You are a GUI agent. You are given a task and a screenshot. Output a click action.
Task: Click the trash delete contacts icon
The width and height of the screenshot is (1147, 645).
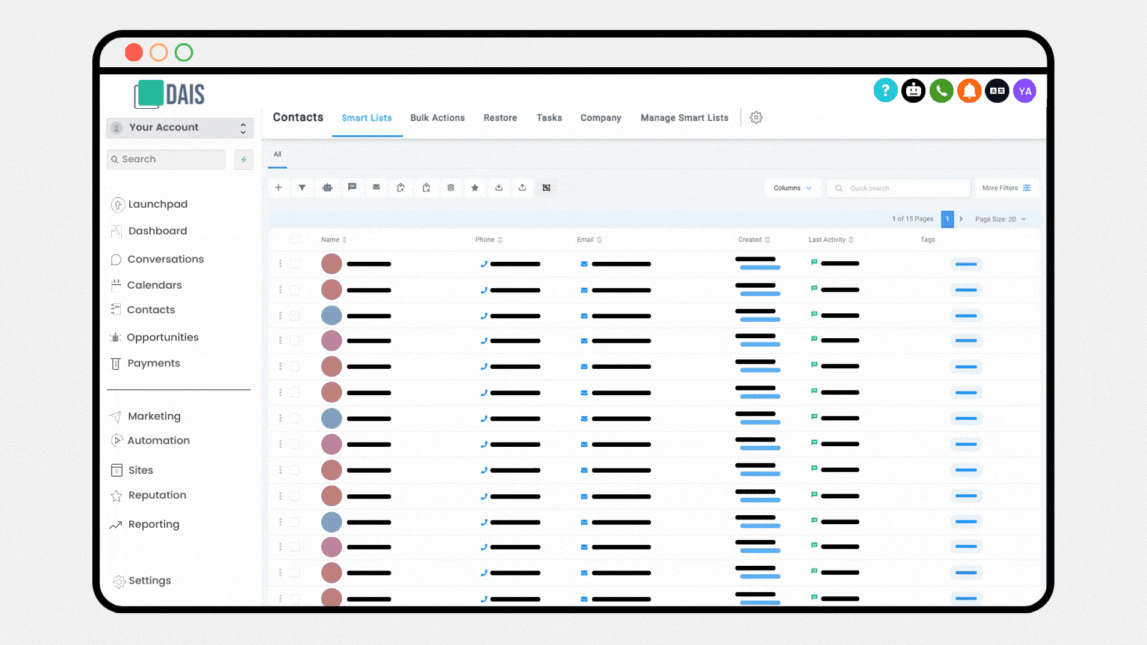[x=451, y=188]
